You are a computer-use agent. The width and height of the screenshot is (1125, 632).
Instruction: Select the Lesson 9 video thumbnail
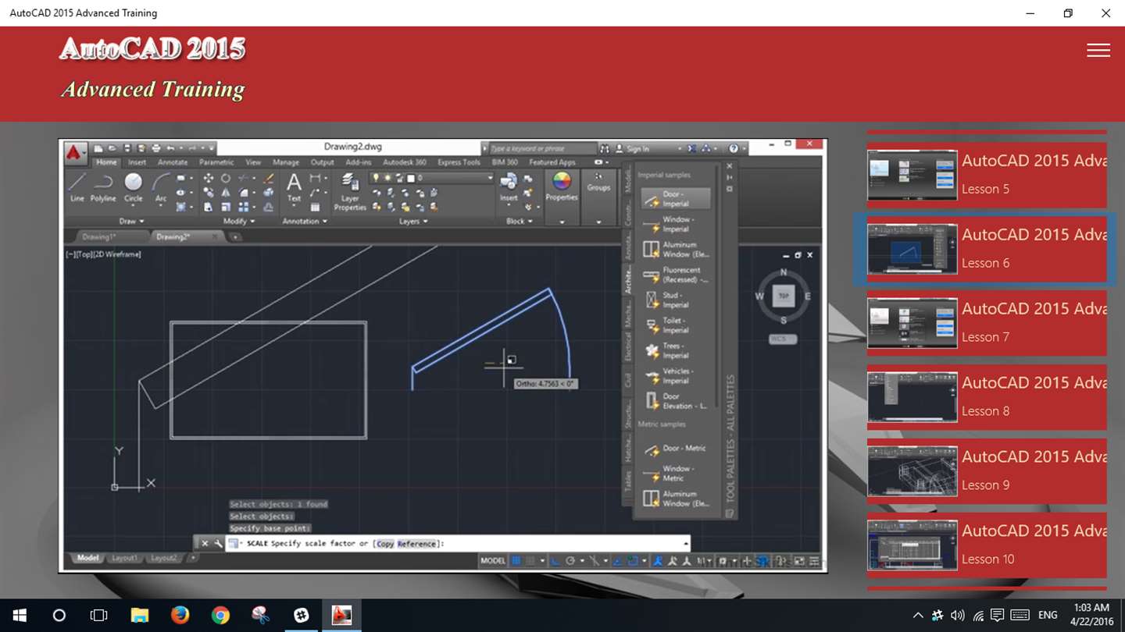(912, 471)
